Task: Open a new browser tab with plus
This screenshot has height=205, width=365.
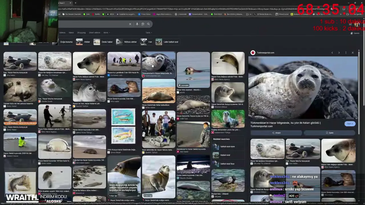Action: click(x=75, y=3)
